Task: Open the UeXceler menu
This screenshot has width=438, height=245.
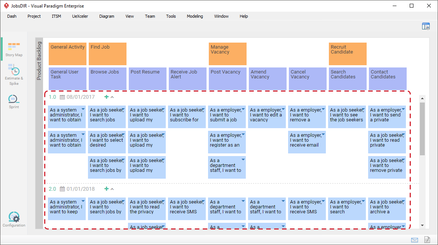Action: pyautogui.click(x=80, y=16)
